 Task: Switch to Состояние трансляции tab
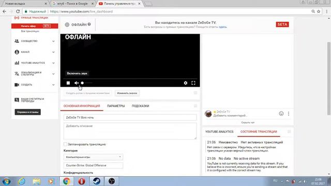tap(259, 132)
